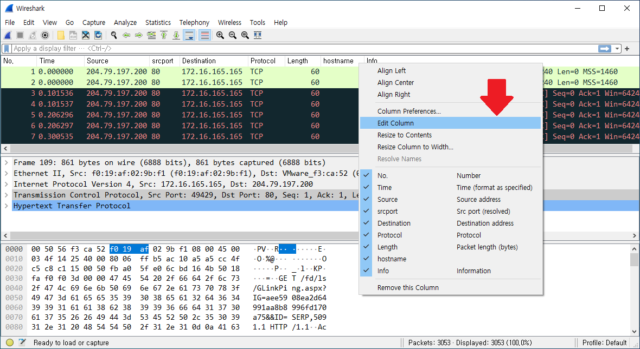
Task: Click the find packet magnifier icon
Action: coord(114,35)
